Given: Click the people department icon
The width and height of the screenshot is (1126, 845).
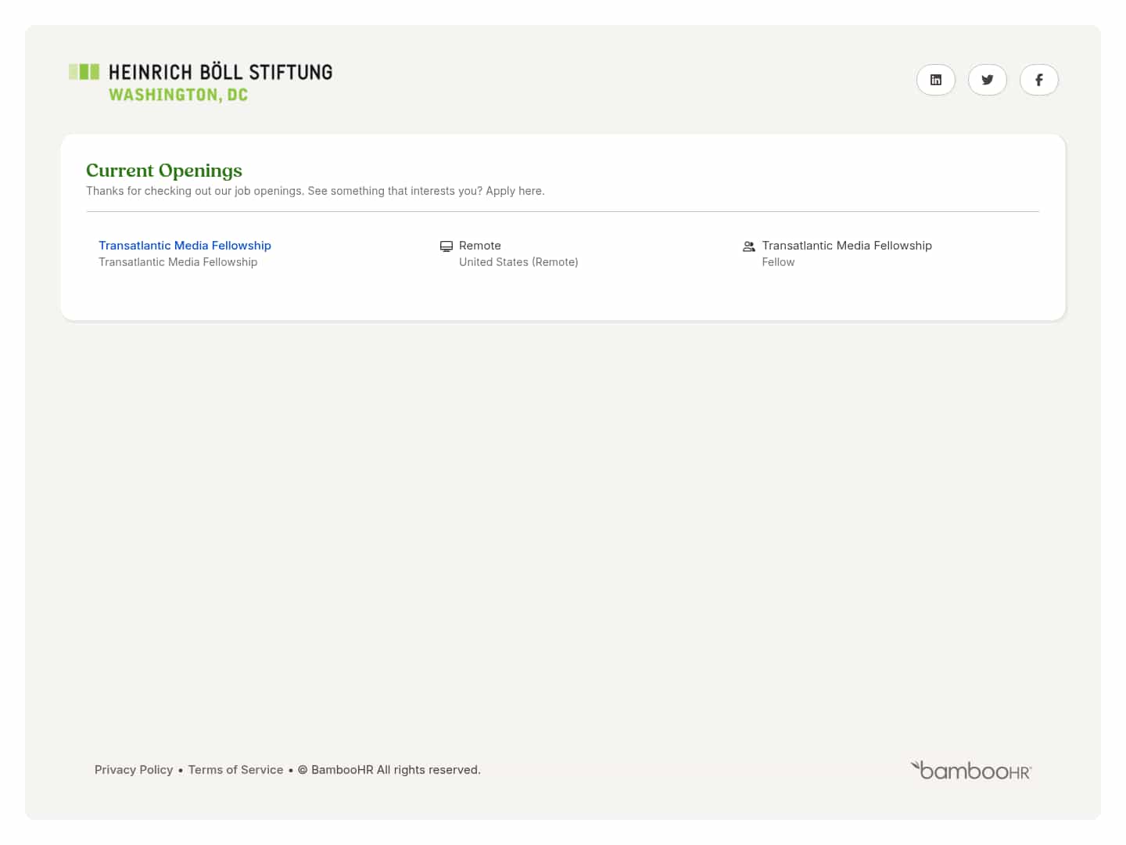Looking at the screenshot, I should click(x=748, y=246).
